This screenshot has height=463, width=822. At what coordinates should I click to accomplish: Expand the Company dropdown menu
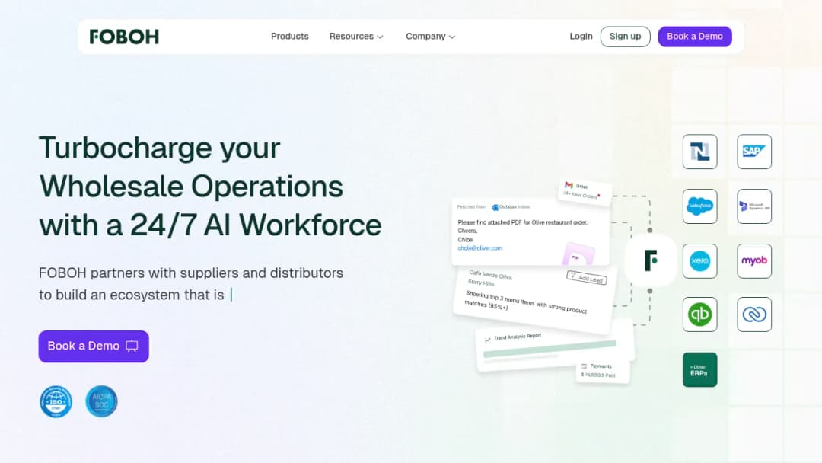430,37
